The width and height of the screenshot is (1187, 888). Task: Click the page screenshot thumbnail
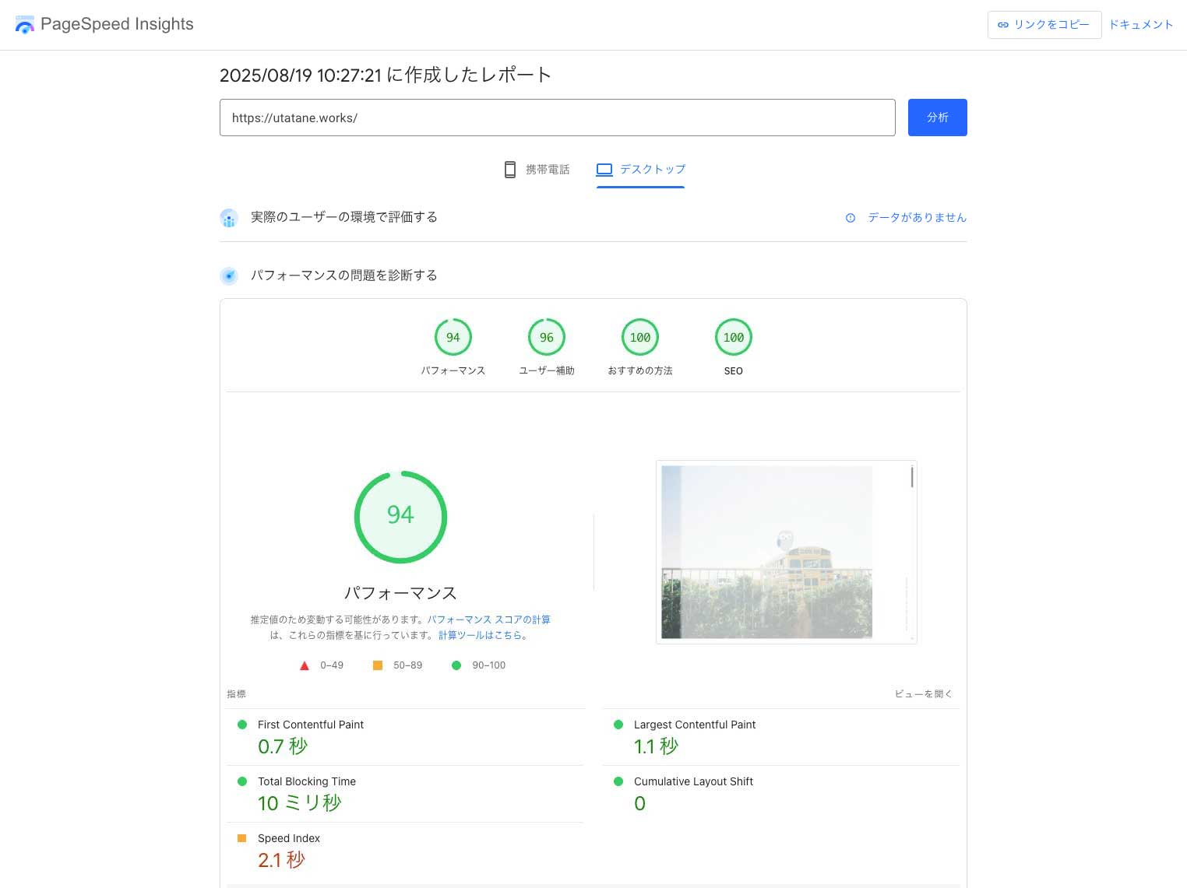787,552
